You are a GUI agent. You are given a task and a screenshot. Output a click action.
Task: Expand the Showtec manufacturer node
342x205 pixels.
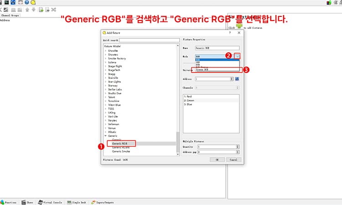(x=106, y=55)
